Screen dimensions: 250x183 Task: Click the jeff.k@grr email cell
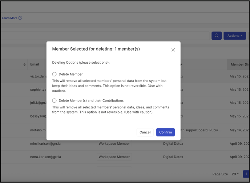click(38, 103)
